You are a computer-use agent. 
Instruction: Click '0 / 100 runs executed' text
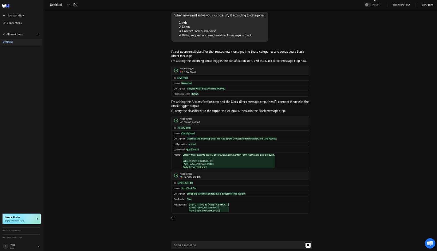pyautogui.click(x=12, y=231)
